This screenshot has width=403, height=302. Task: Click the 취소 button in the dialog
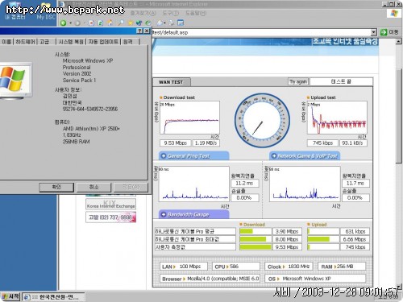93,187
